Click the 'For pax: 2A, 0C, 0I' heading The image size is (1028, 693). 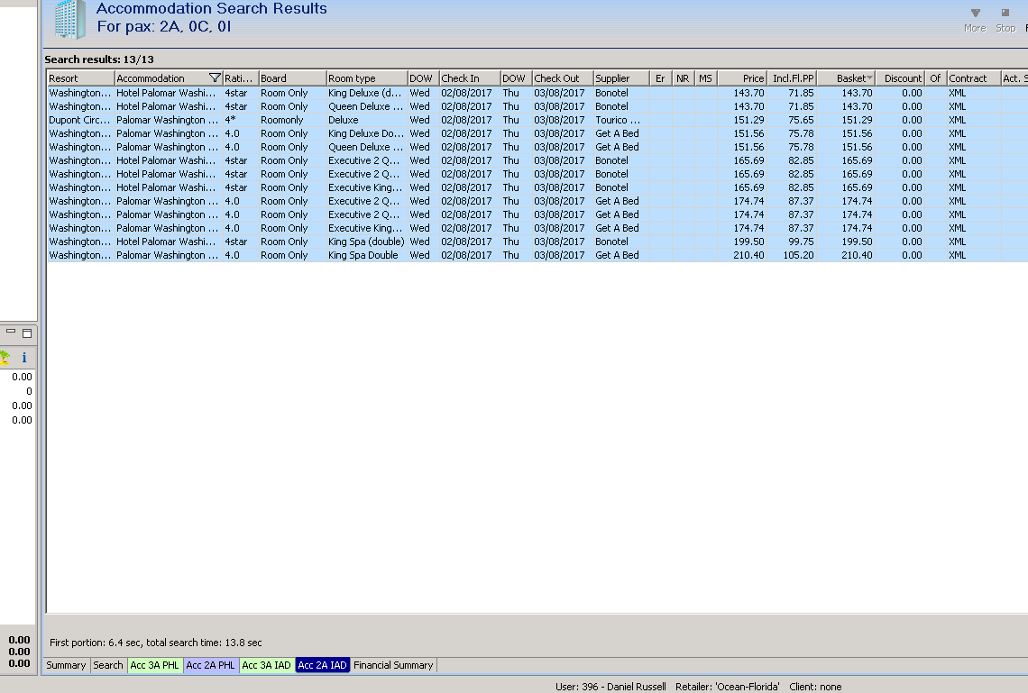tap(164, 27)
